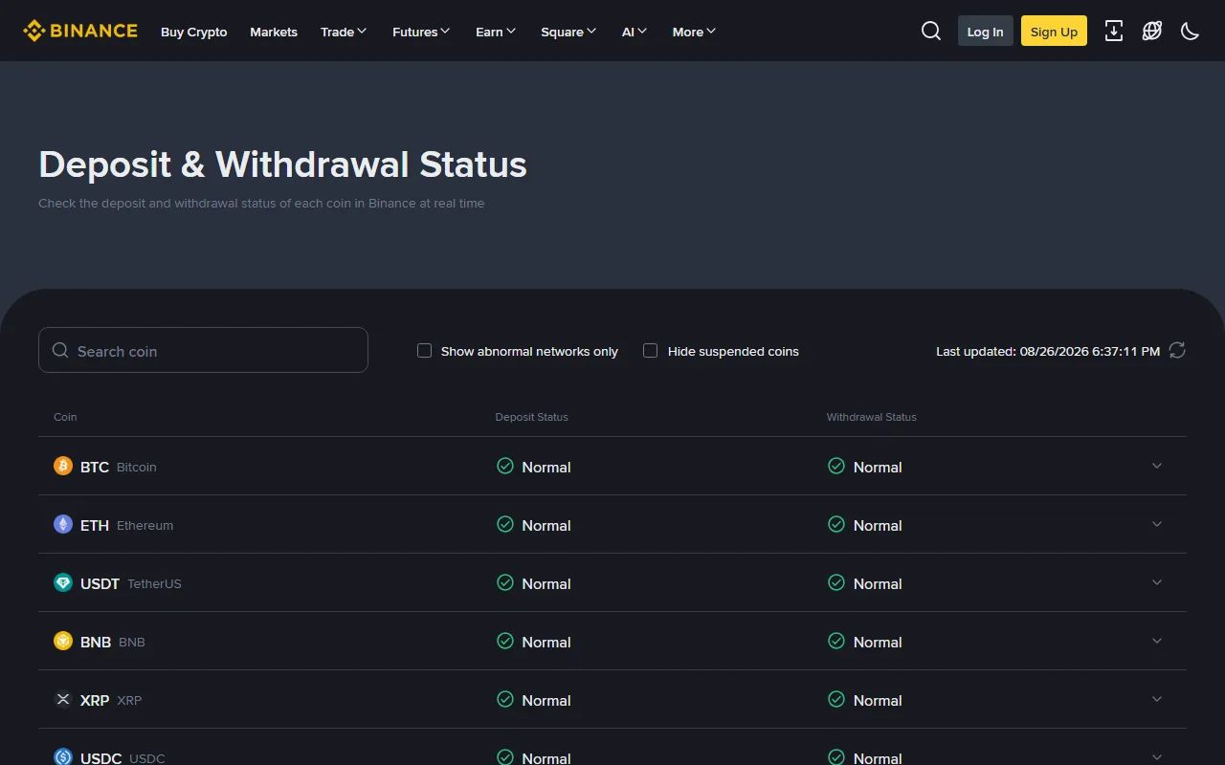The height and width of the screenshot is (765, 1225).
Task: Click XRP withdrawal status check icon
Action: [836, 700]
